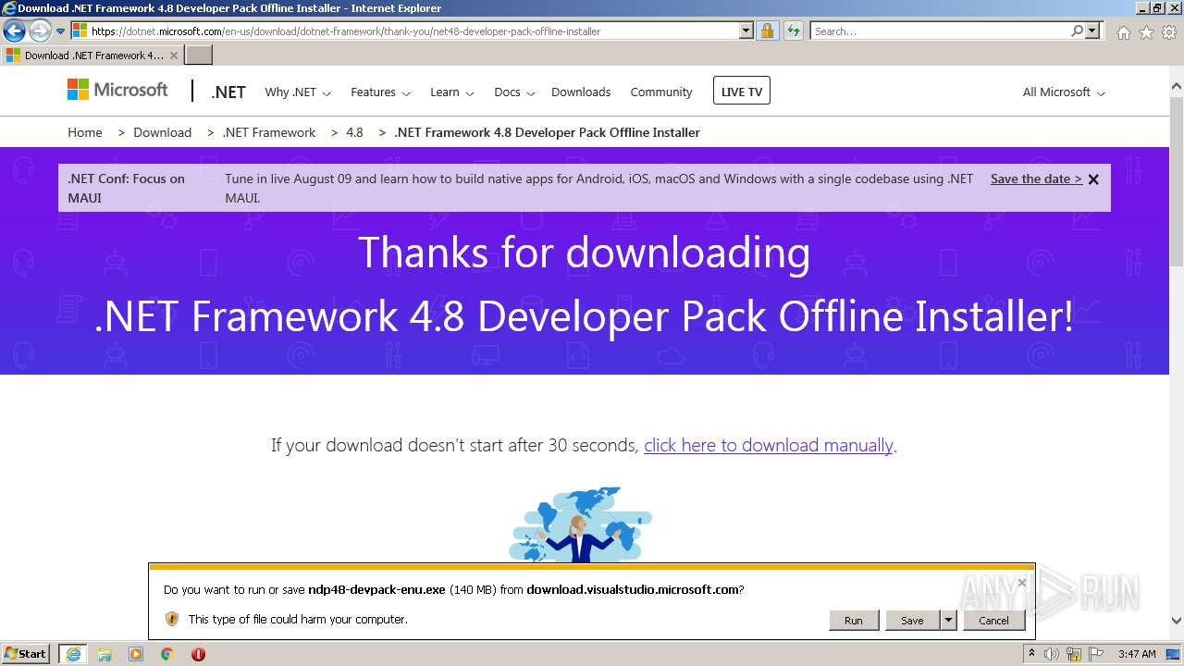
Task: Click Save in the download bar
Action: pyautogui.click(x=912, y=620)
